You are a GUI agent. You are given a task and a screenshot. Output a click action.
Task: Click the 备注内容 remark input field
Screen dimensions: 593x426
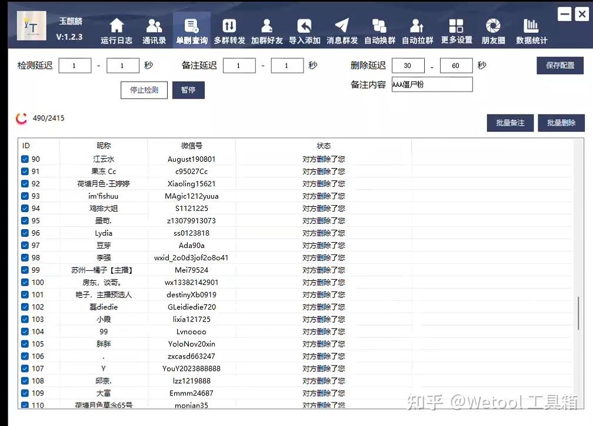pyautogui.click(x=432, y=84)
